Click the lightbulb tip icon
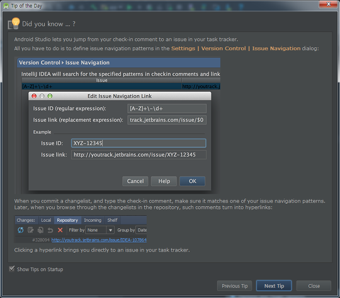340x298 pixels. pos(14,23)
